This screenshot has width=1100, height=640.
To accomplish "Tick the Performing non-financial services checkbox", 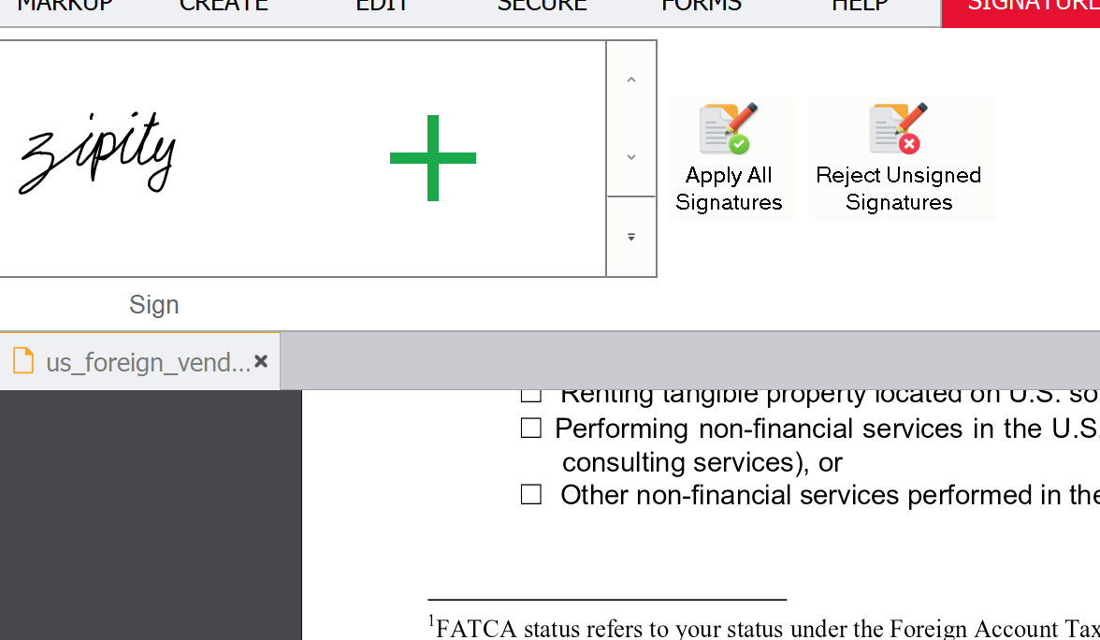I will pos(531,429).
